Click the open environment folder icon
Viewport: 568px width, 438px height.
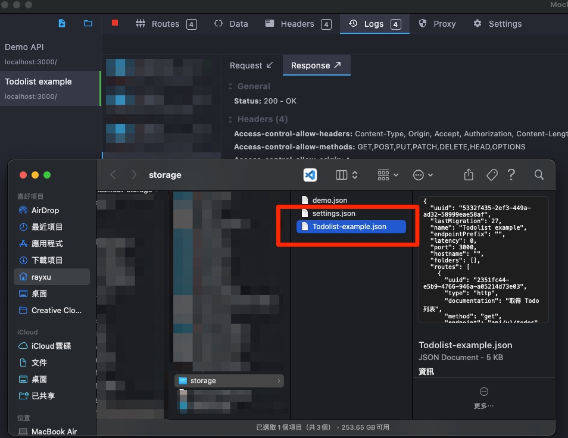coord(88,23)
